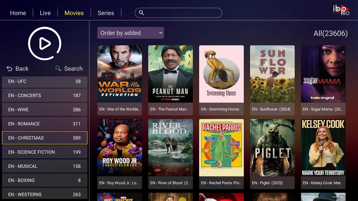Open The Peanut Man movie poster
This screenshot has height=201, width=358.
coord(171,74)
